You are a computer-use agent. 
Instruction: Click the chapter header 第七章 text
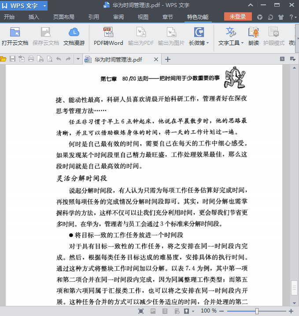[109, 79]
